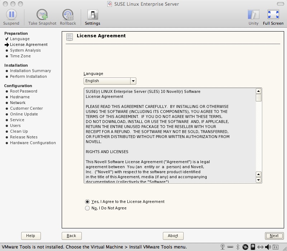Click the Help button
The height and width of the screenshot is (251, 287).
point(31,236)
